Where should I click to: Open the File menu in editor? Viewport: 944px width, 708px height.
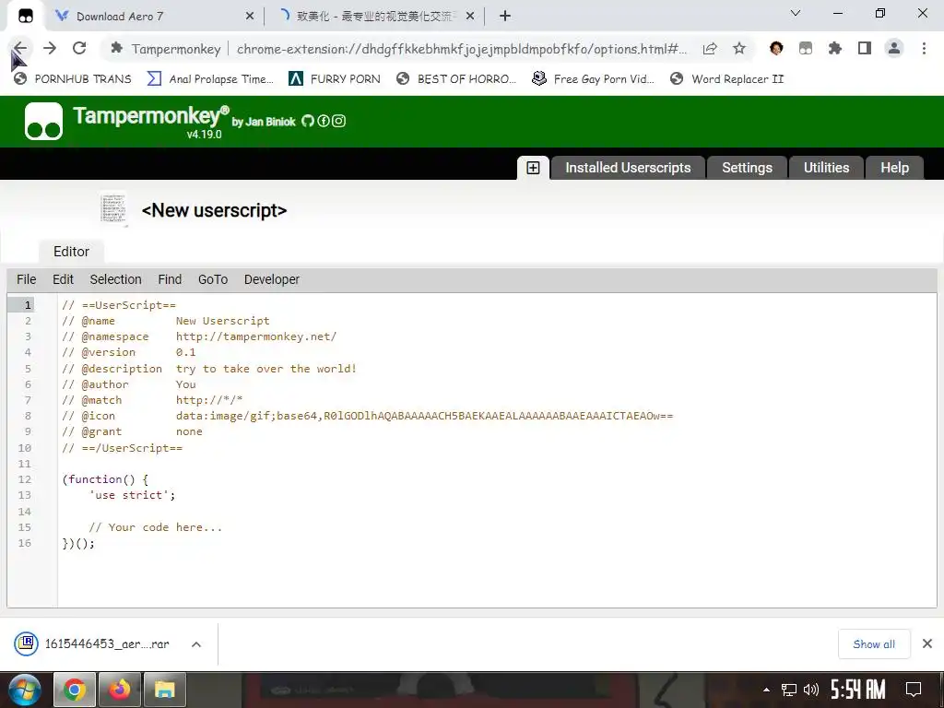26,279
